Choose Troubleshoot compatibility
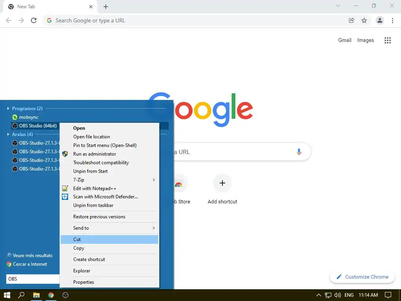The height and width of the screenshot is (301, 401). 110,163
